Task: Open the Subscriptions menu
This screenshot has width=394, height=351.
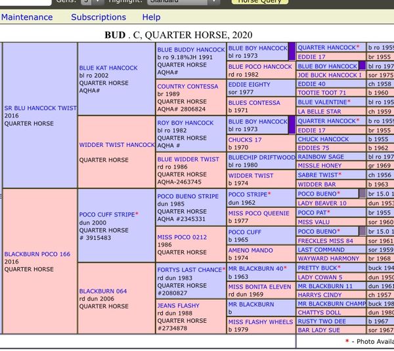Action: point(98,17)
